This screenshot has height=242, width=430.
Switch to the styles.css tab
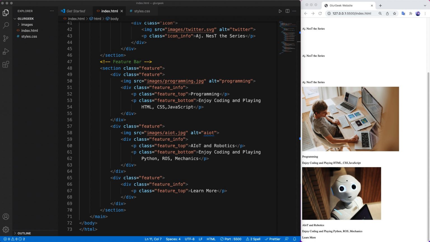pos(142,11)
